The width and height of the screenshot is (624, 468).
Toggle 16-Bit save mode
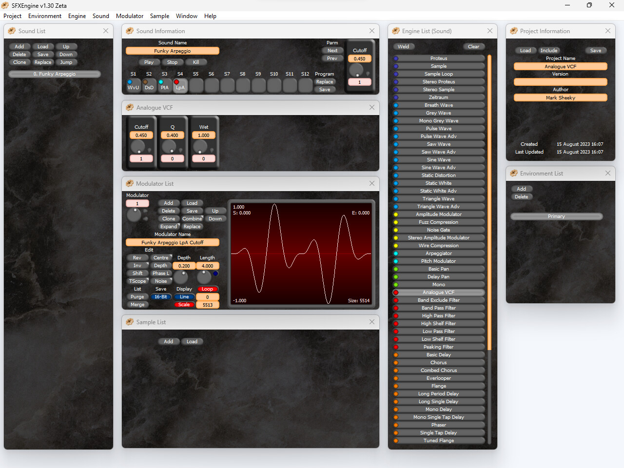(161, 296)
